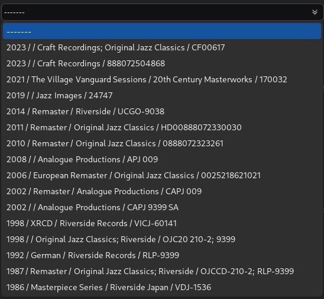Select 2023 Craft Recordings 888072504868 entry
This screenshot has height=299, width=324.
162,63
